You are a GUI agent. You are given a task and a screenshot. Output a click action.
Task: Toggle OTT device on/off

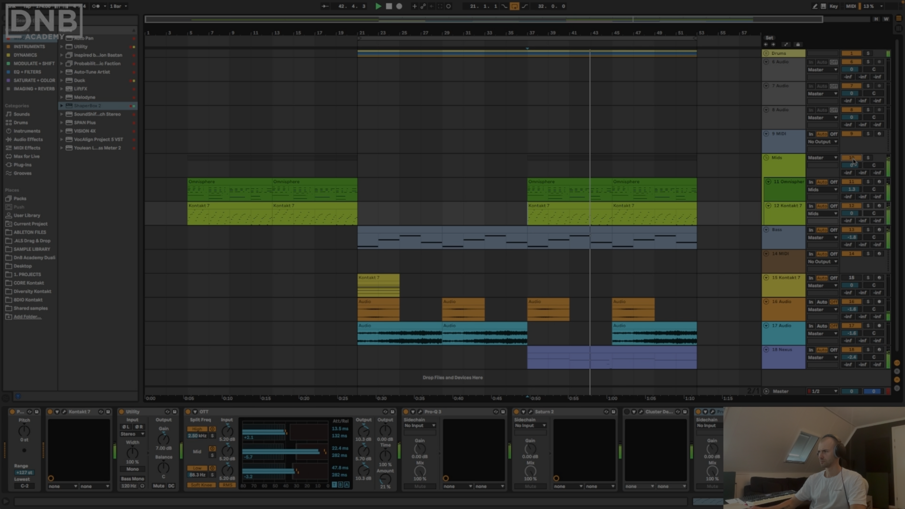(188, 411)
